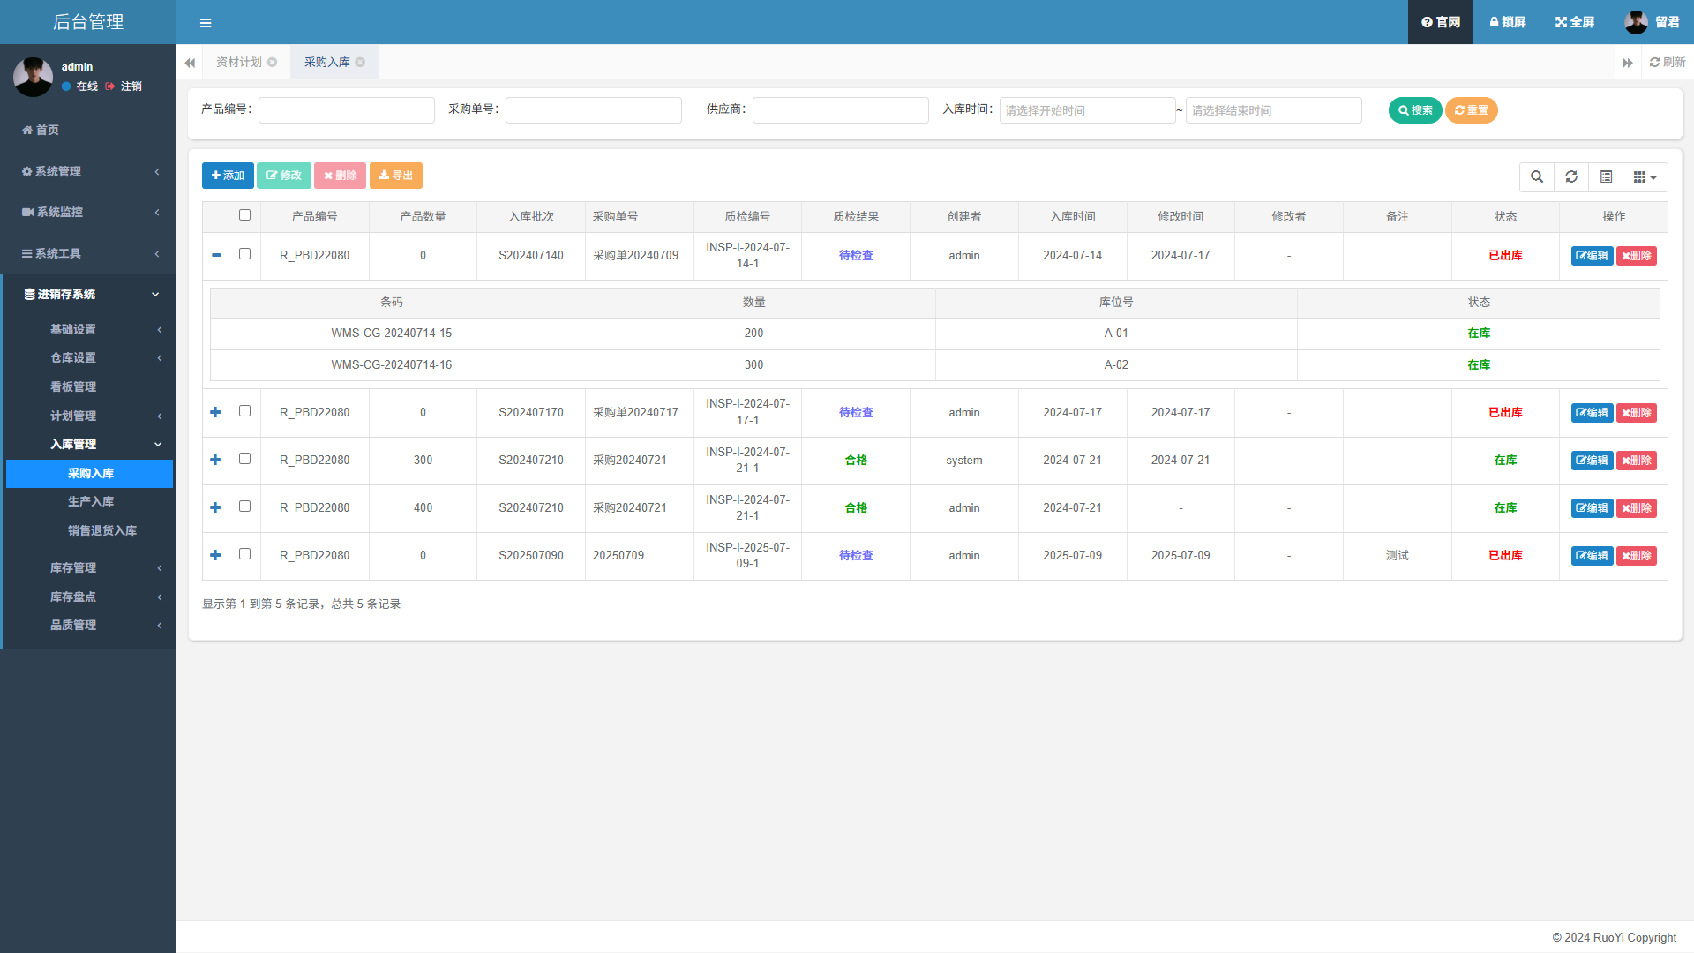Expand 基础设置 submenu

(88, 329)
